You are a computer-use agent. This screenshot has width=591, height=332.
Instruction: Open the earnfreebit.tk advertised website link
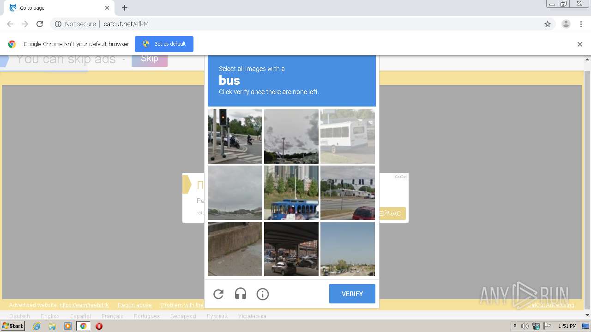coord(84,305)
